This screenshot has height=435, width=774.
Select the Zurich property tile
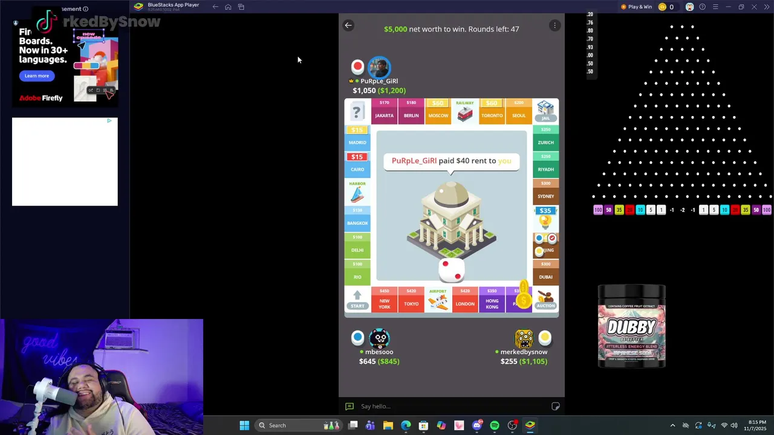pos(545,138)
